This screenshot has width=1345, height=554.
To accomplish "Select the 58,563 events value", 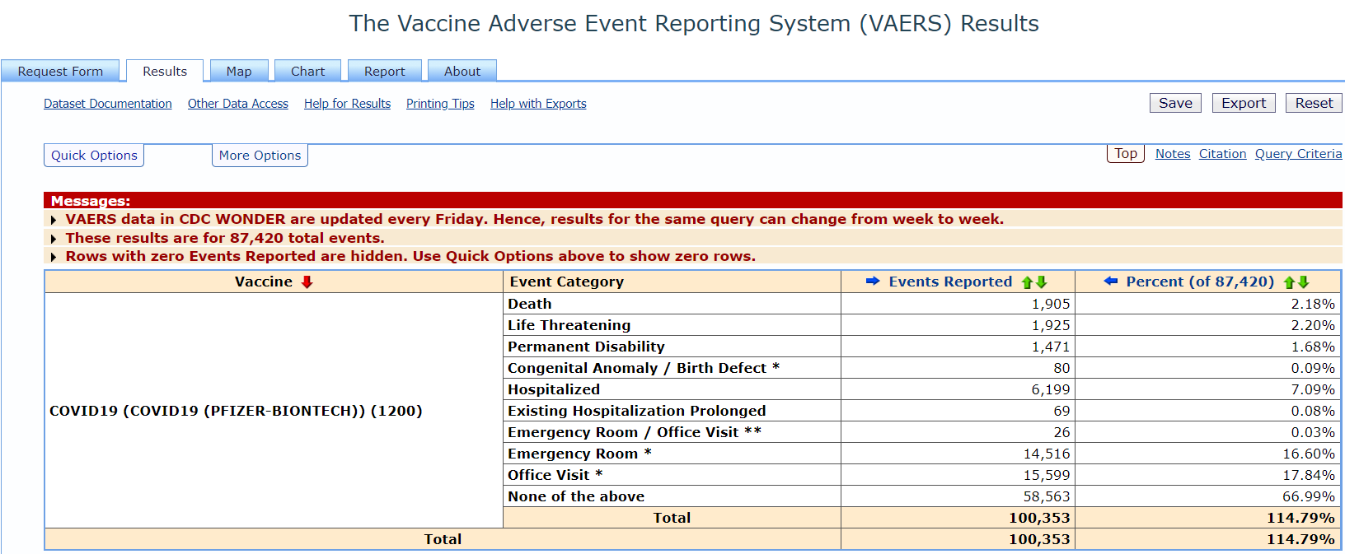I will point(1047,496).
